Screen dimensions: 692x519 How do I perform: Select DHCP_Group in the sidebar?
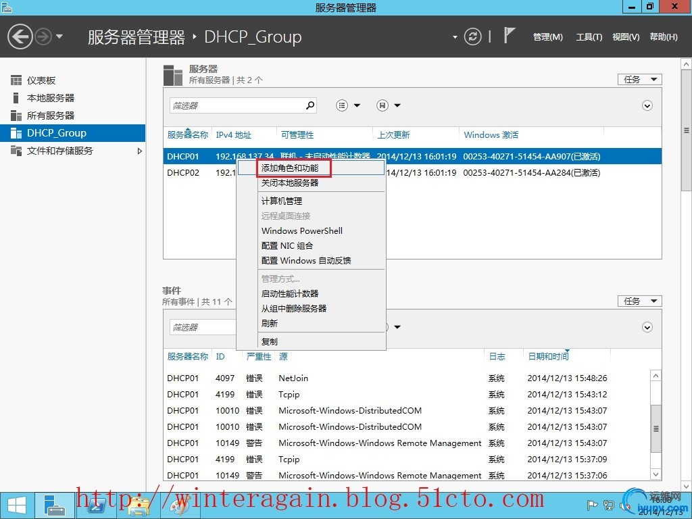point(72,133)
